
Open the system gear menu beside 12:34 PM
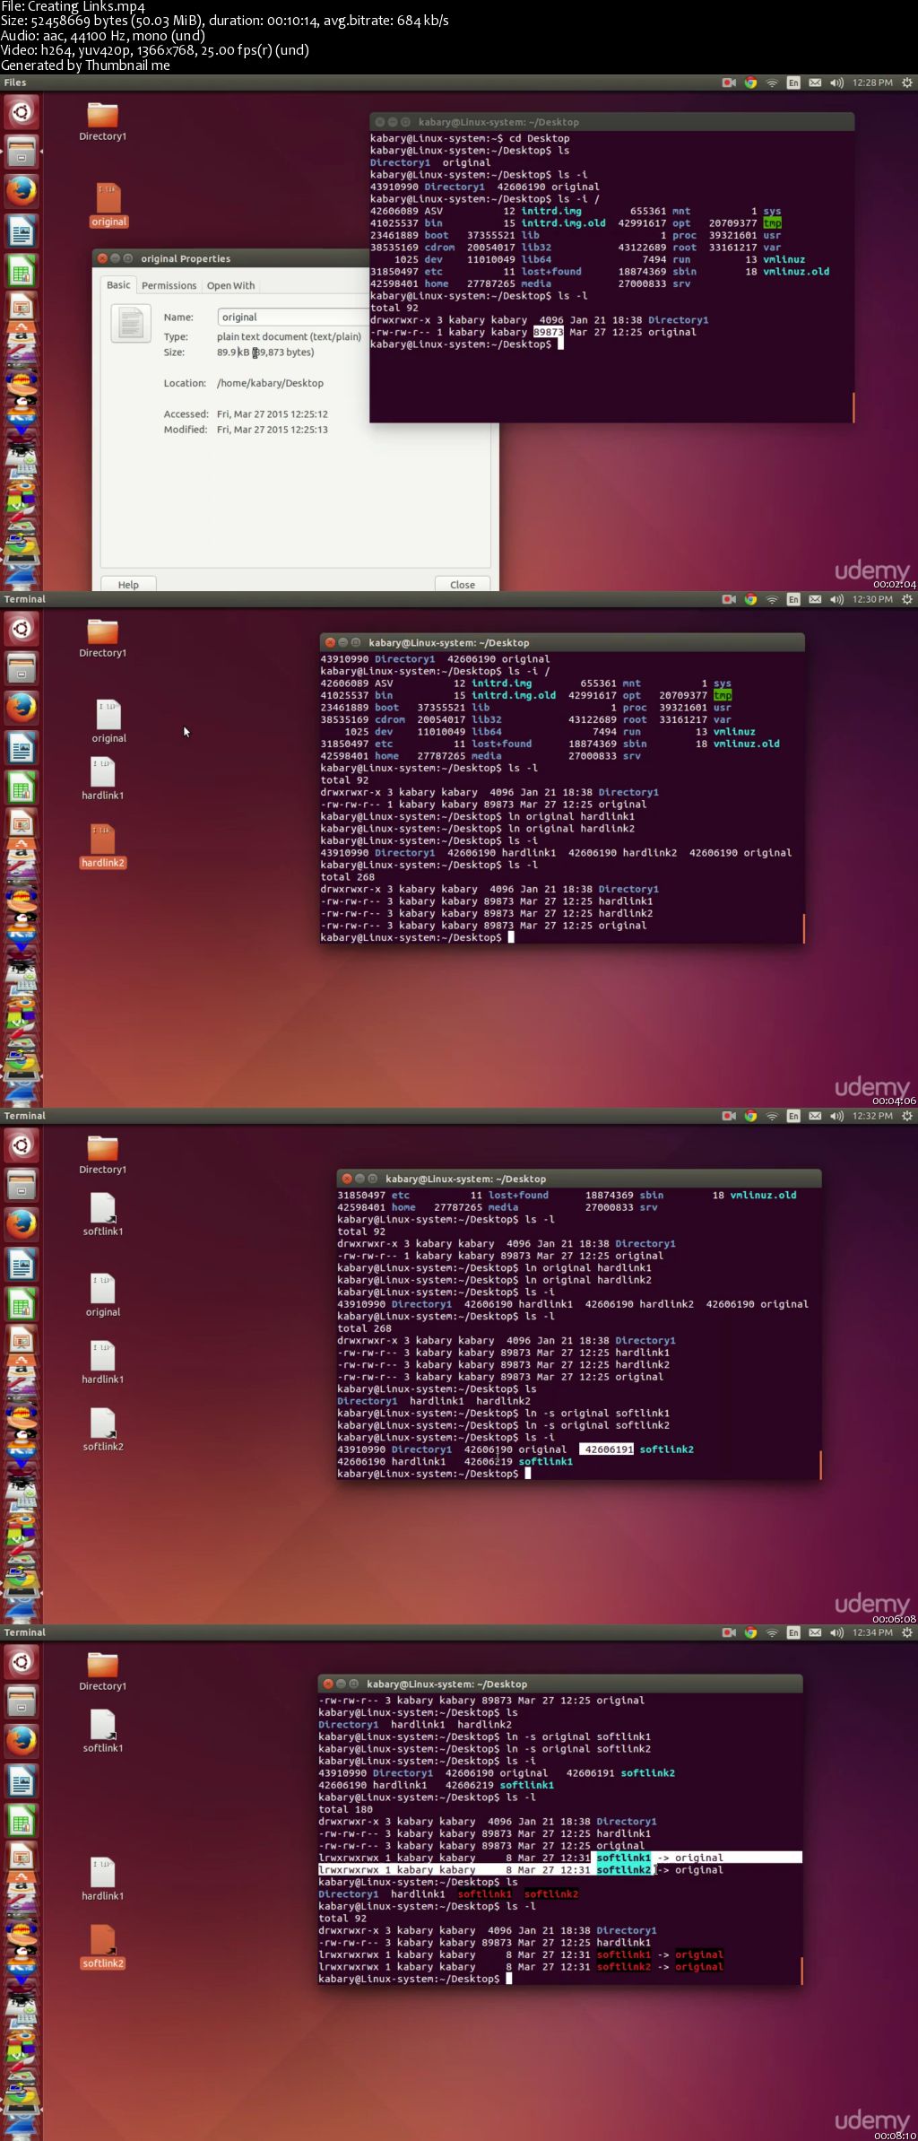point(906,1632)
